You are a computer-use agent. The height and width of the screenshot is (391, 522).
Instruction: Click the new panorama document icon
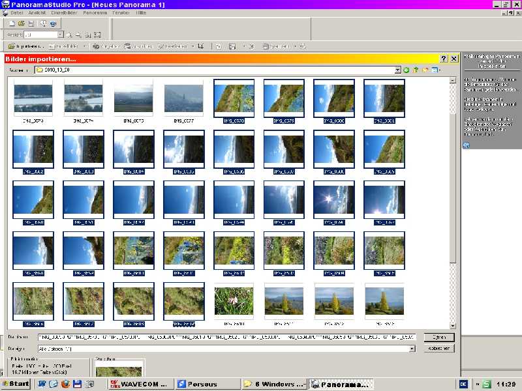(x=12, y=23)
